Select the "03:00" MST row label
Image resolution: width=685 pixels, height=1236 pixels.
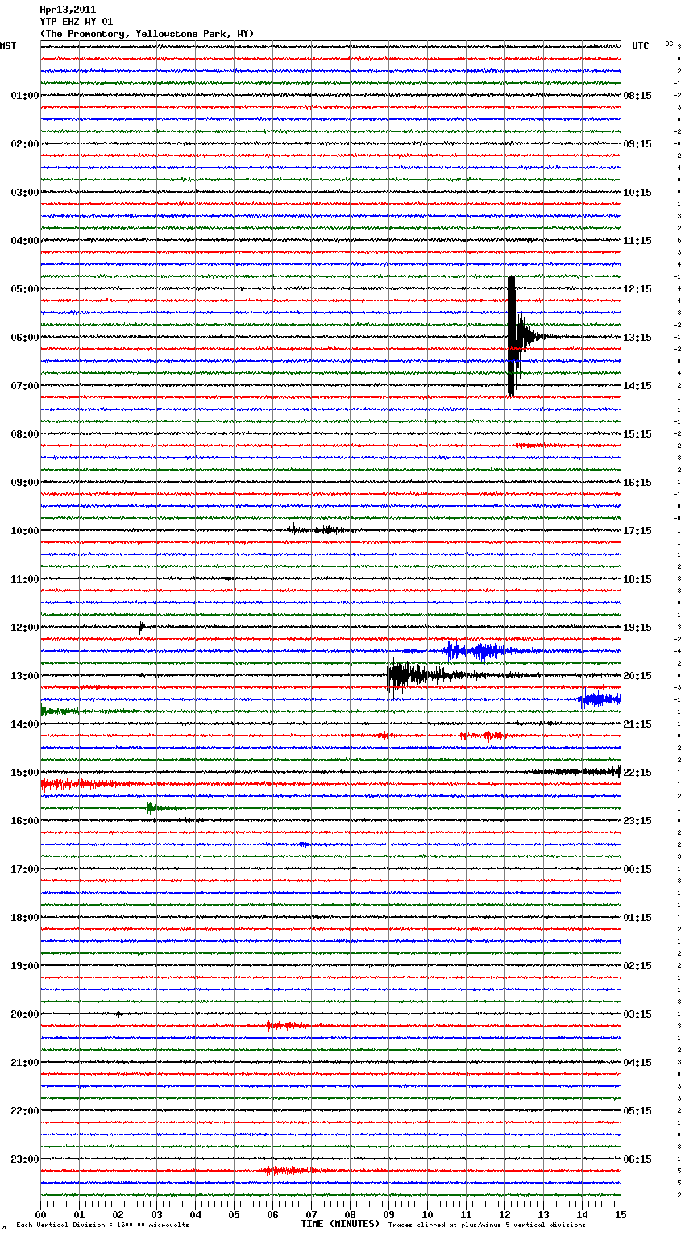[25, 193]
